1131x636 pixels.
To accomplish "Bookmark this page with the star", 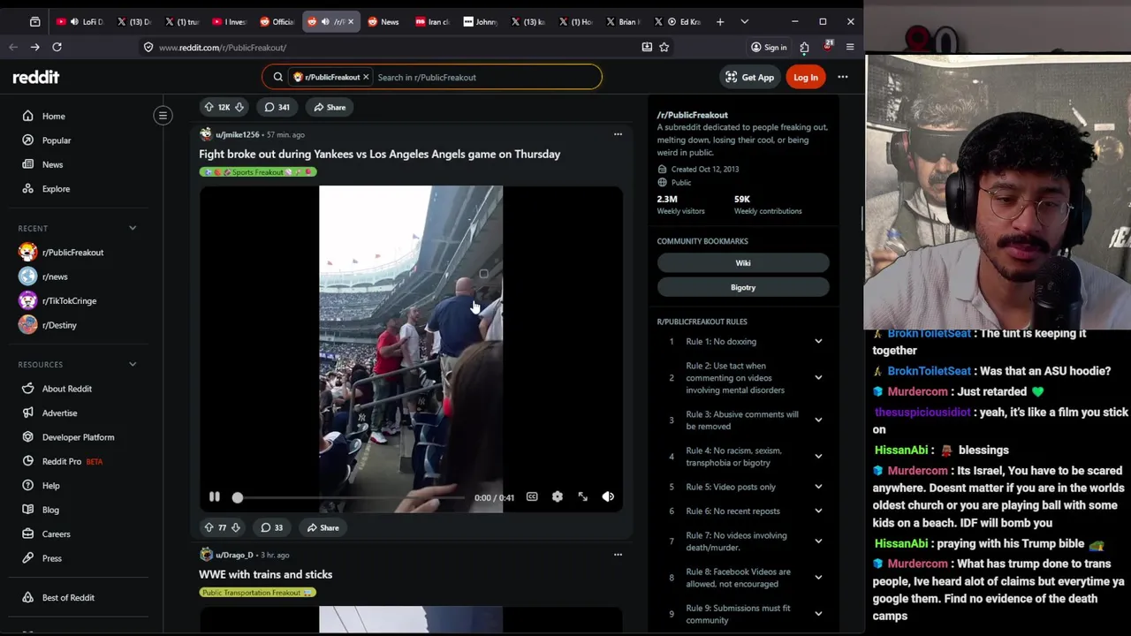I will point(664,47).
